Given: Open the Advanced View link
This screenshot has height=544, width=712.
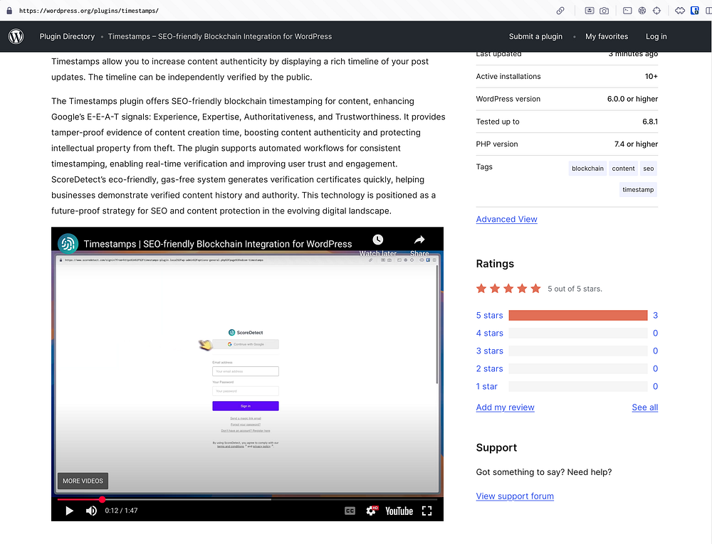Looking at the screenshot, I should click(506, 219).
